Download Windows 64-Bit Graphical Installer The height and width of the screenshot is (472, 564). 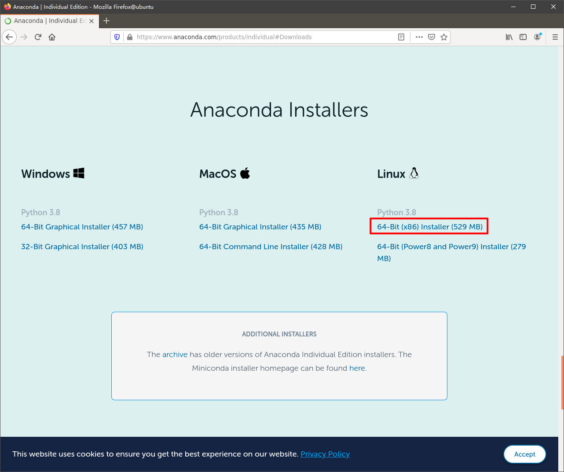(x=82, y=227)
